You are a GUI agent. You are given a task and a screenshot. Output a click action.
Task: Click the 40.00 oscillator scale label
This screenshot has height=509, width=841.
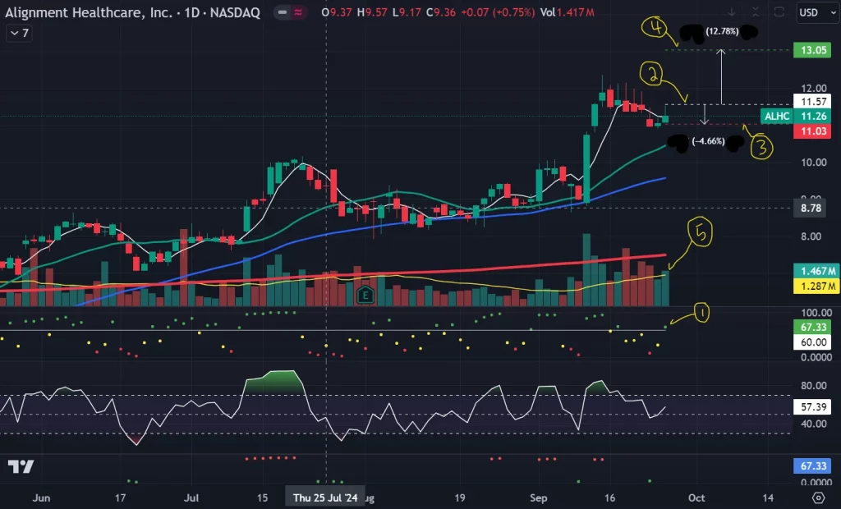[814, 424]
